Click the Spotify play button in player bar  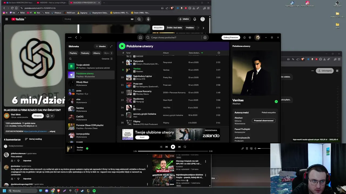(x=173, y=147)
